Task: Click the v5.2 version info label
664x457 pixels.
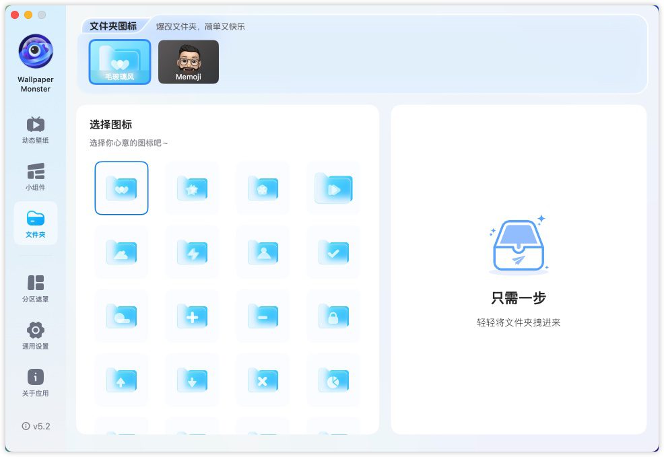Action: [36, 426]
